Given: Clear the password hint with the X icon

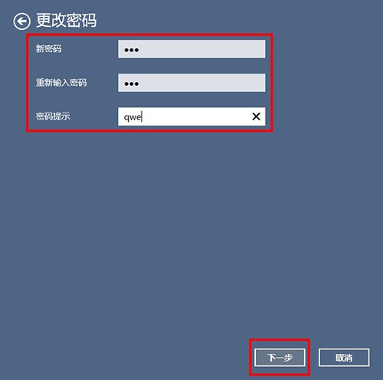Looking at the screenshot, I should [256, 116].
